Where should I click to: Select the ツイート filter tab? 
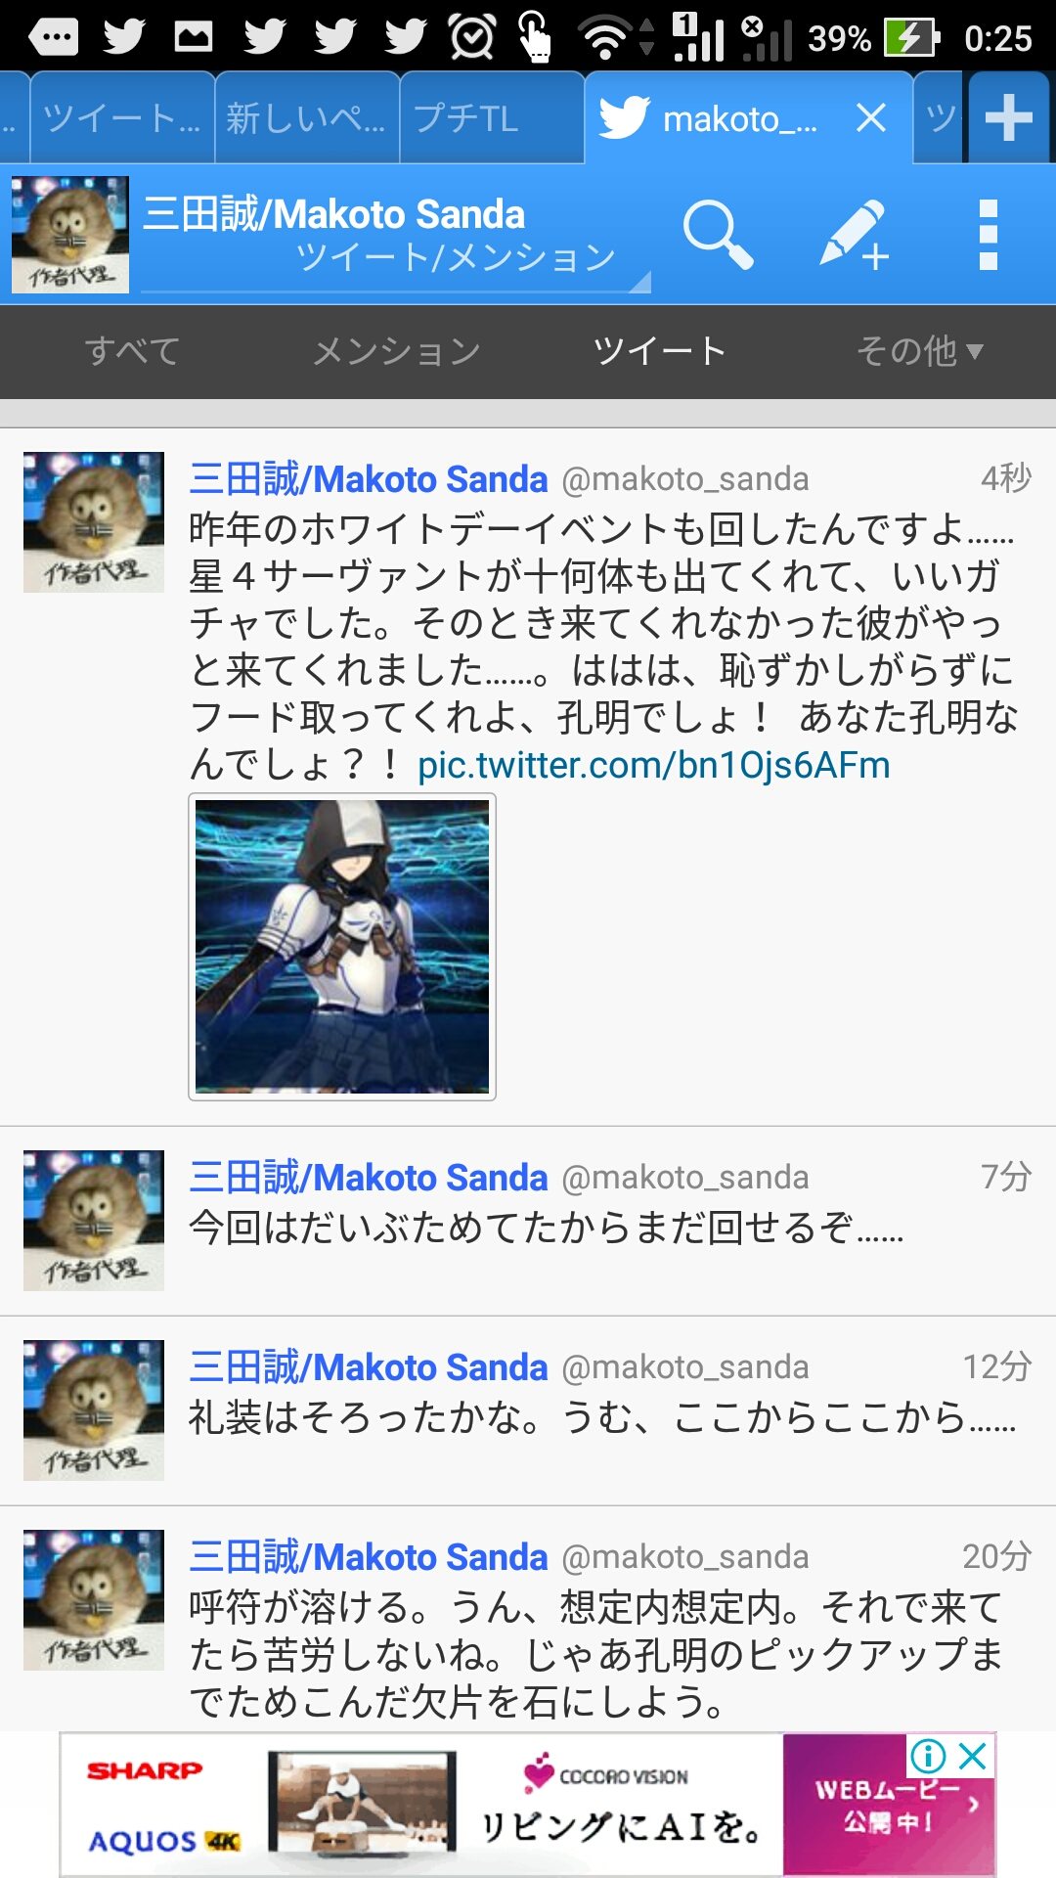pos(660,350)
